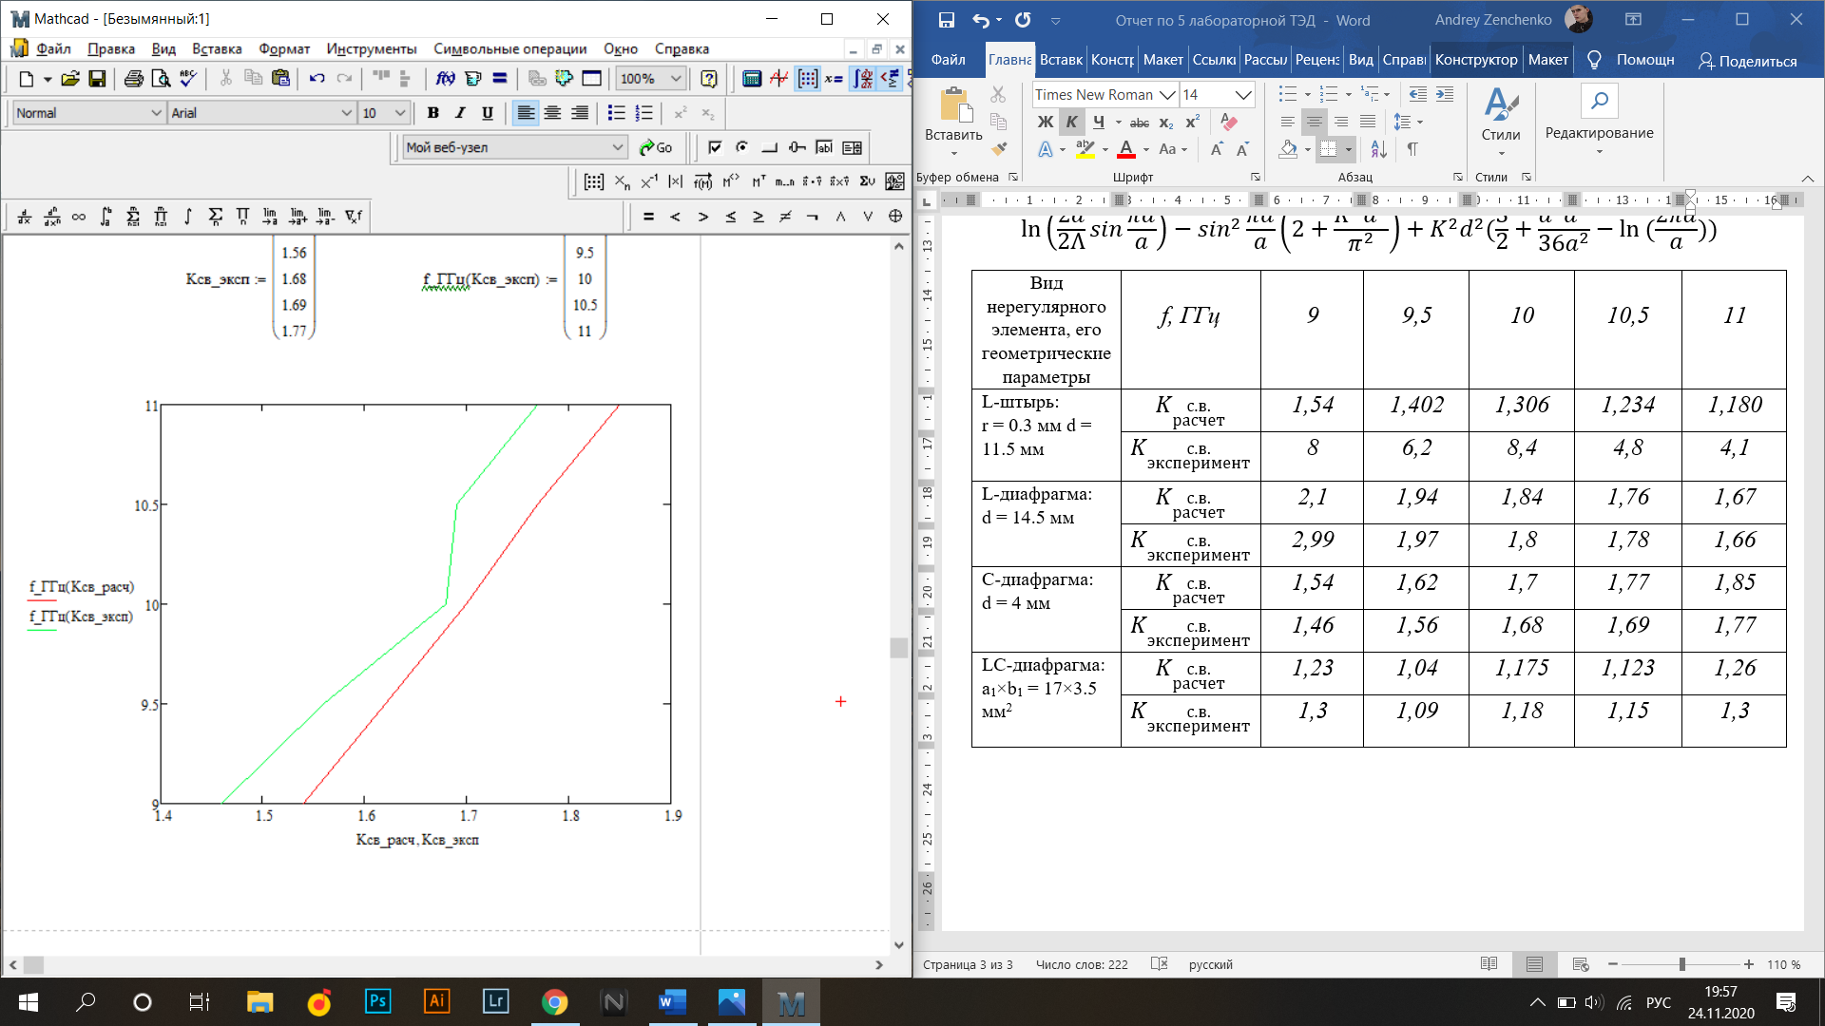Clear formatting in Word ribbon
This screenshot has height=1026, width=1825.
(x=1229, y=122)
